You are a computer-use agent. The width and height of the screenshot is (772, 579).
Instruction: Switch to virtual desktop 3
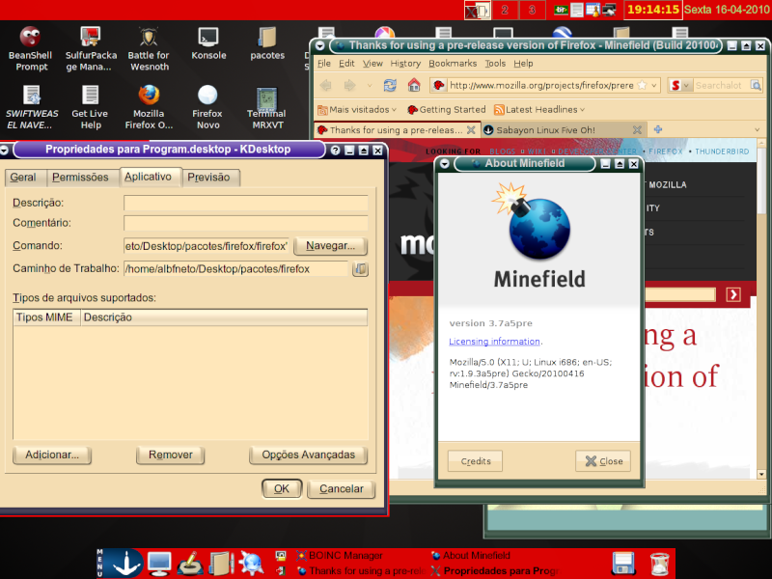click(x=532, y=10)
